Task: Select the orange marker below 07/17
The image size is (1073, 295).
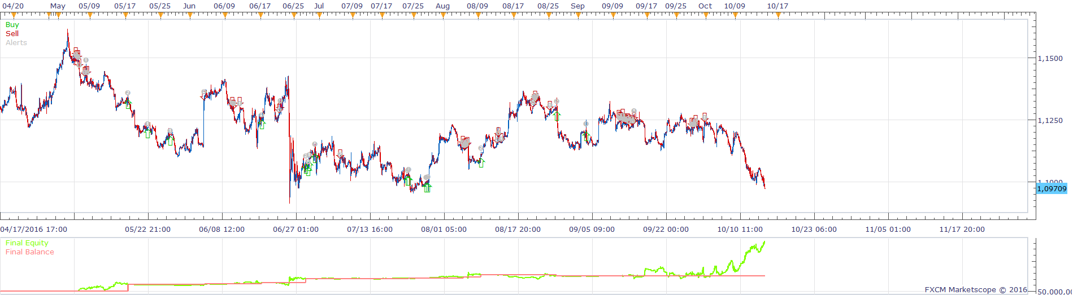Action: pyautogui.click(x=381, y=15)
